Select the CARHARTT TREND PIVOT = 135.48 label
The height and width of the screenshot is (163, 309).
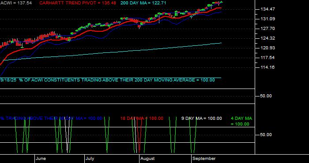tap(78, 3)
